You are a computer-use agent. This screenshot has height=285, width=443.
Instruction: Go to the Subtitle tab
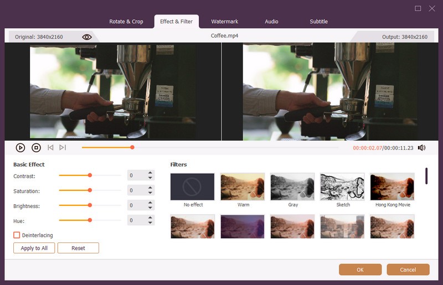click(x=319, y=22)
